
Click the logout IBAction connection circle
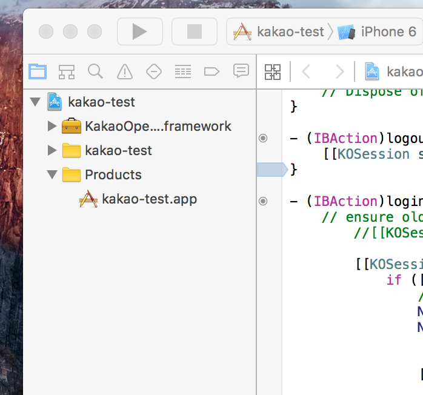pyautogui.click(x=263, y=138)
